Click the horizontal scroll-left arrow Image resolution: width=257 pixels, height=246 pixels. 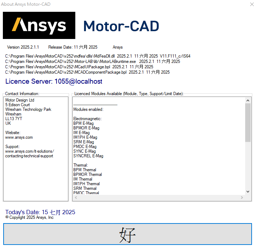[76, 197]
